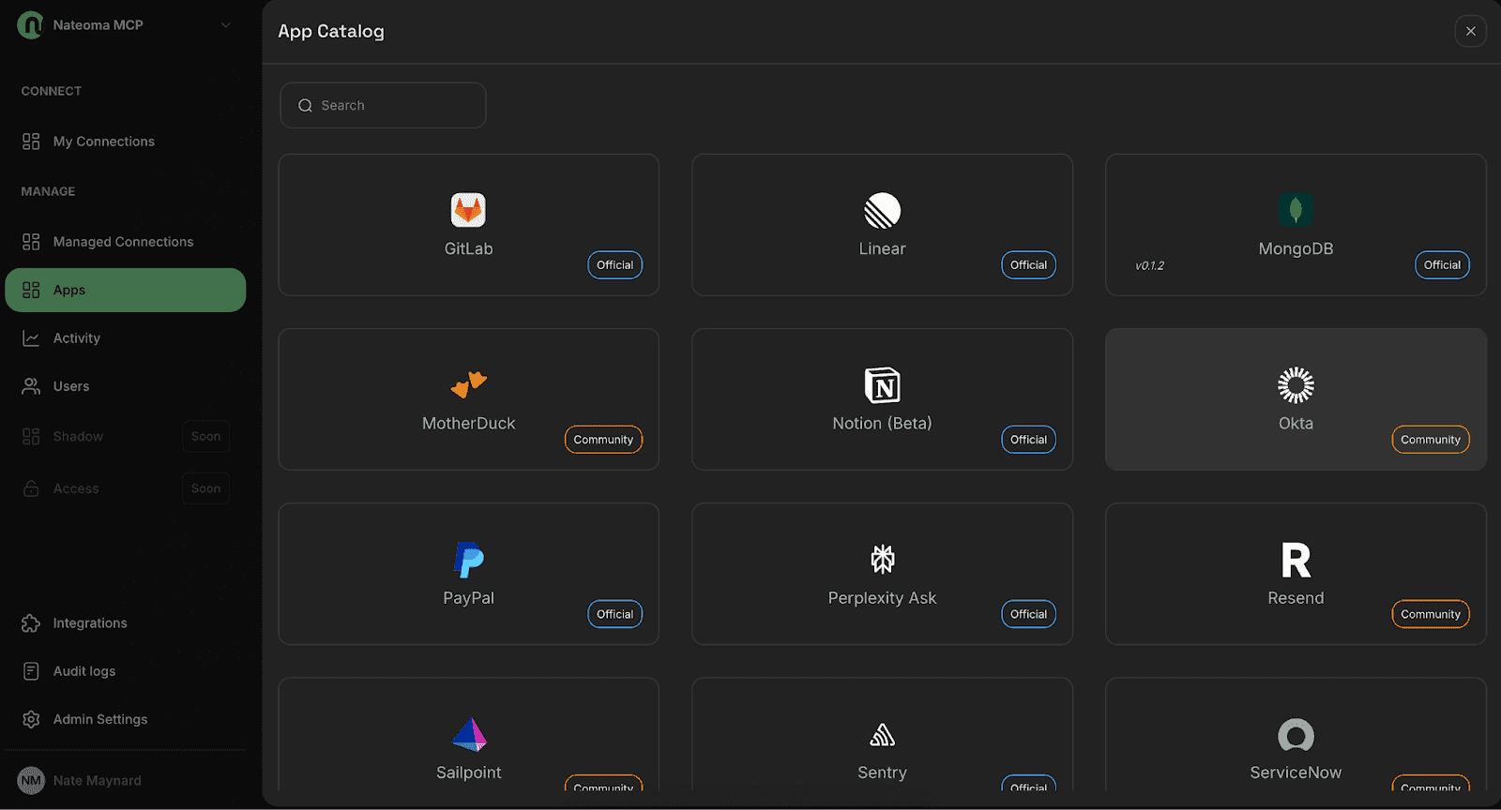Open Managed Connections page

126,242
